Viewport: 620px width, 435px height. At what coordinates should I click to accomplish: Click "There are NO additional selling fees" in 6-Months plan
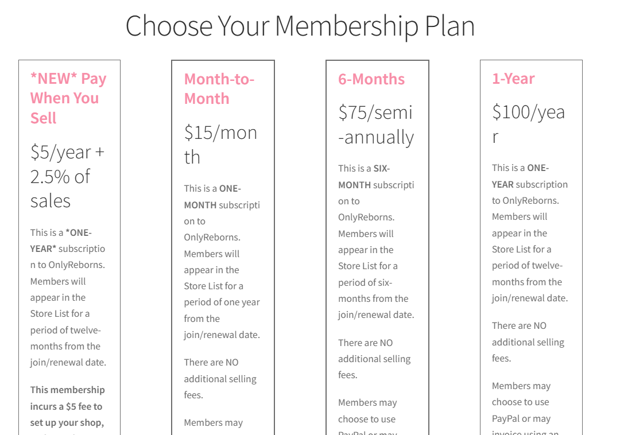tap(374, 359)
